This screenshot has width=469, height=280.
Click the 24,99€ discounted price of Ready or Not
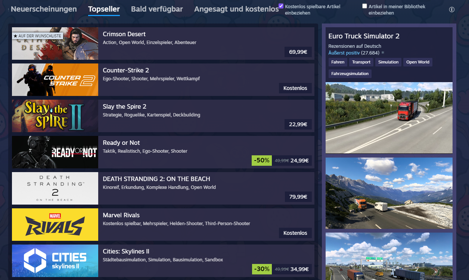tap(299, 161)
